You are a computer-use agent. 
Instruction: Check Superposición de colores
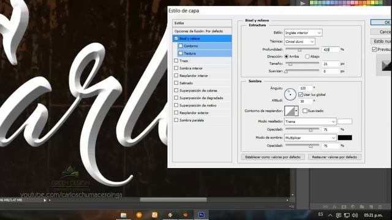pyautogui.click(x=176, y=90)
